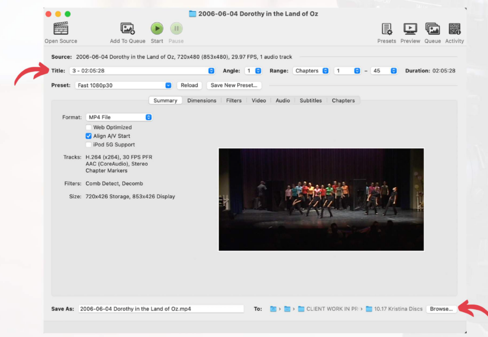Open the Subtitles tab
488x337 pixels.
click(311, 100)
